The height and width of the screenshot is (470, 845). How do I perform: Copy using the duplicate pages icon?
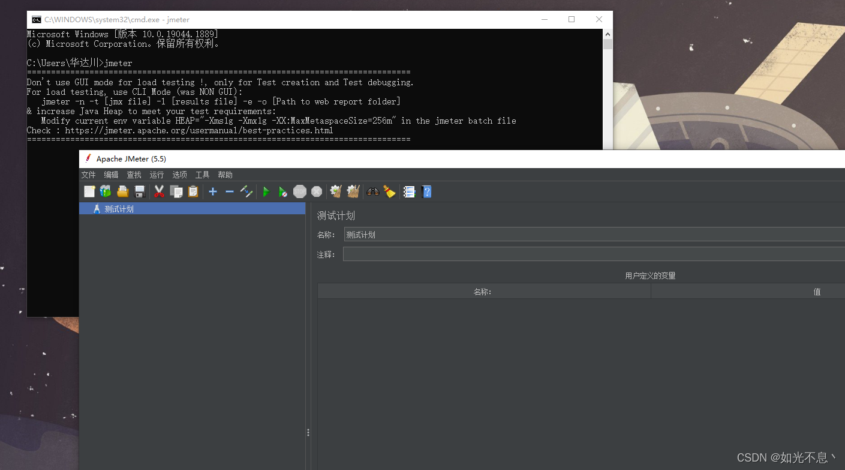tap(176, 191)
